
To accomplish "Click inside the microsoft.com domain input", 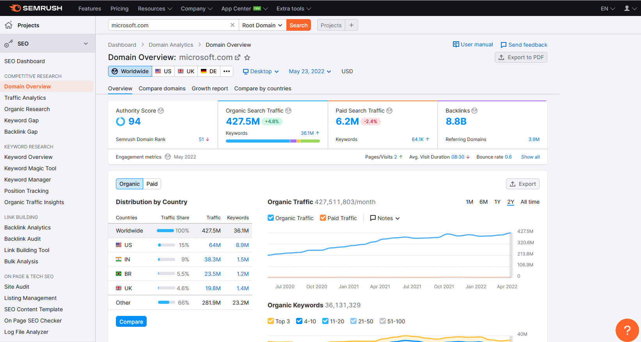I will pos(168,25).
